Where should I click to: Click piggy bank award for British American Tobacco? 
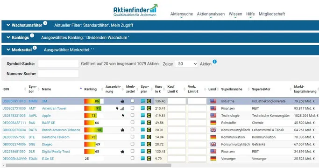pyautogui.click(x=122, y=130)
